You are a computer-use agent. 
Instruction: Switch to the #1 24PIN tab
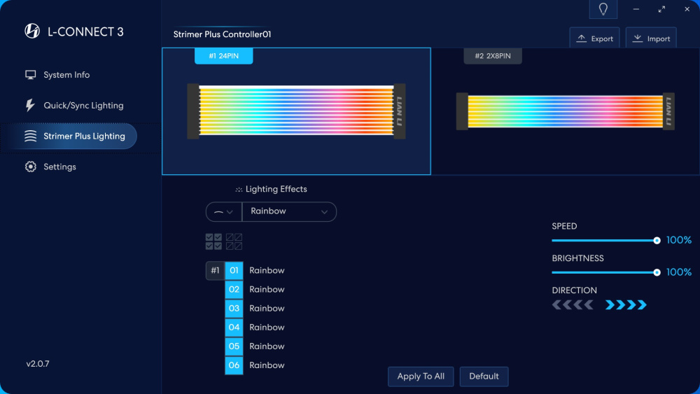click(224, 56)
